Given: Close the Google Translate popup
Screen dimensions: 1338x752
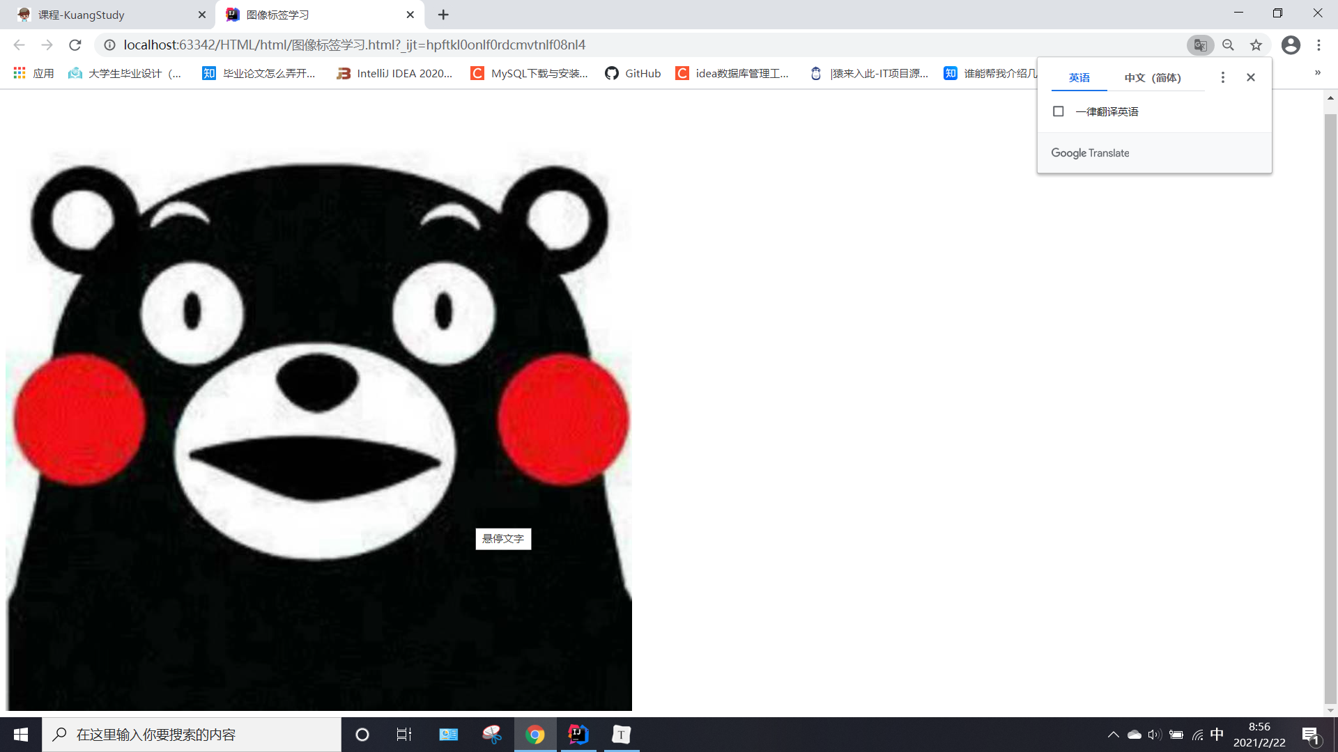Looking at the screenshot, I should (1251, 77).
